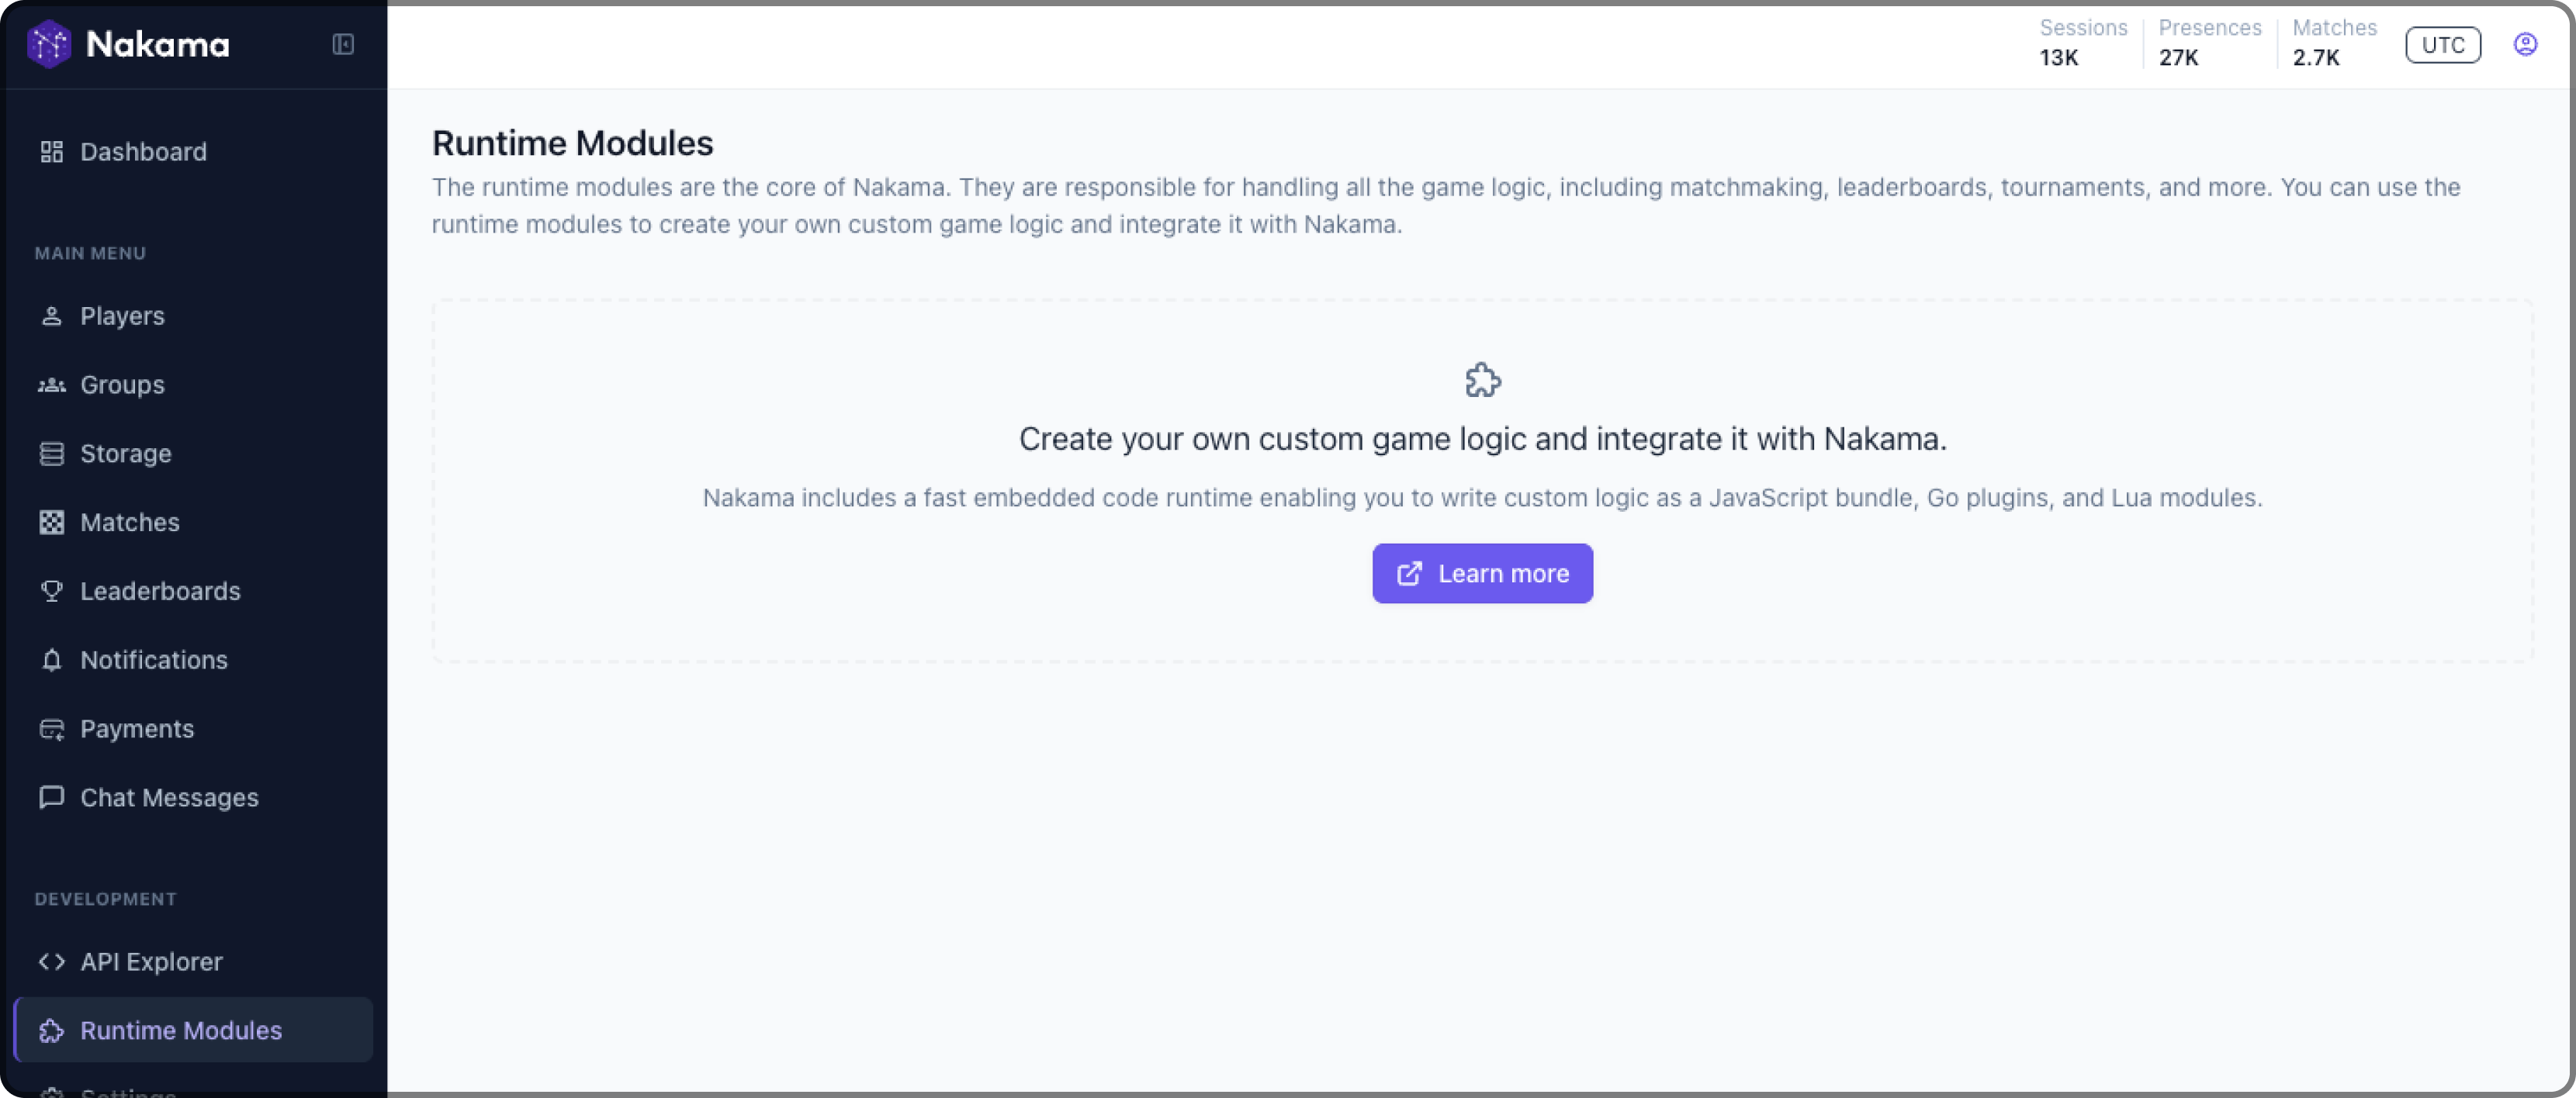Click the Groups people icon
Viewport: 2576px width, 1098px height.
tap(52, 385)
